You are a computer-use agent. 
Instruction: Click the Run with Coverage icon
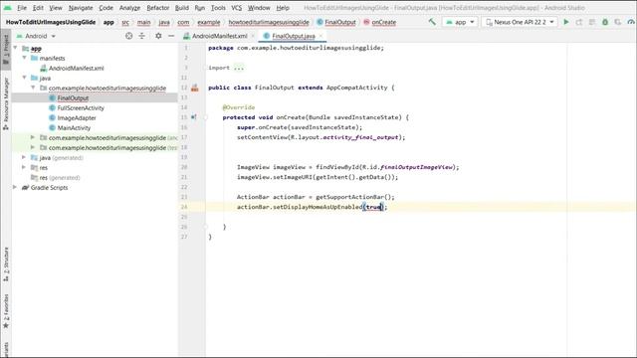pyautogui.click(x=618, y=22)
